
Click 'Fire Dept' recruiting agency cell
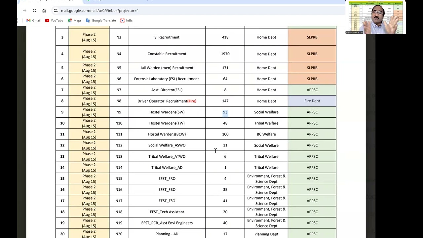click(312, 101)
